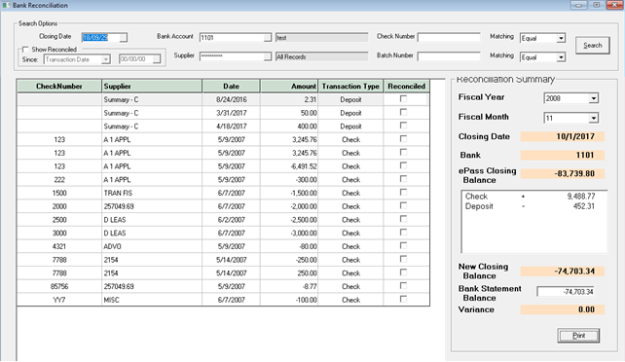Check Reconciled for check 222
The image size is (625, 362).
coord(403,179)
